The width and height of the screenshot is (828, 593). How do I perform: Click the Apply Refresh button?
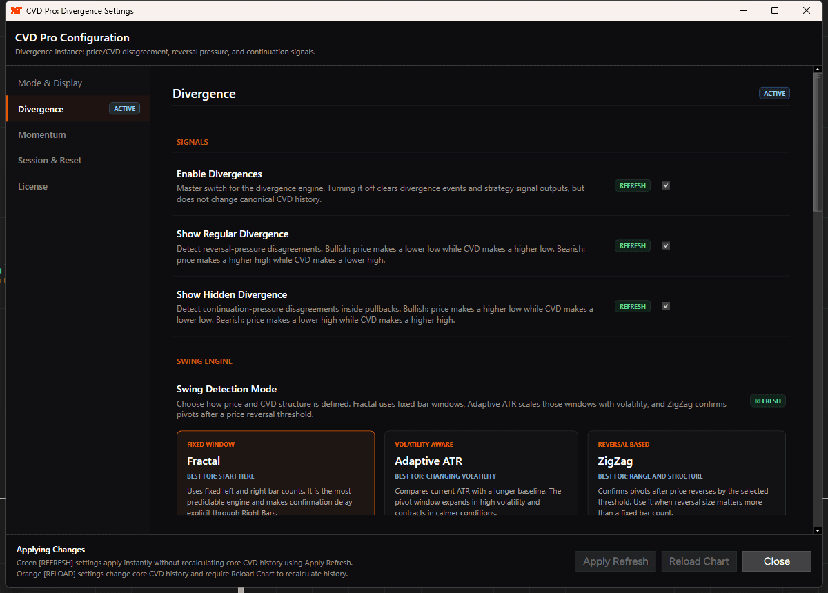coord(615,561)
